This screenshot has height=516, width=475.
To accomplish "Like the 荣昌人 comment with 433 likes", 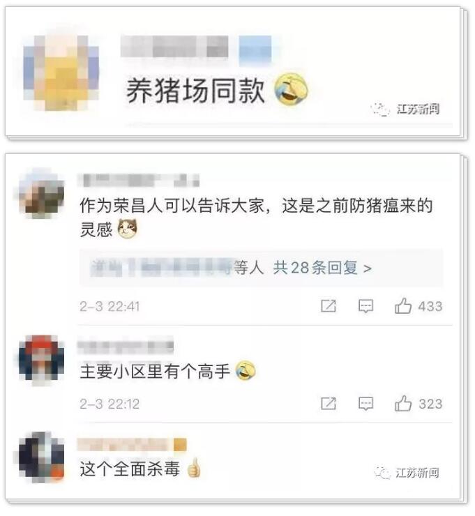I will pos(403,306).
